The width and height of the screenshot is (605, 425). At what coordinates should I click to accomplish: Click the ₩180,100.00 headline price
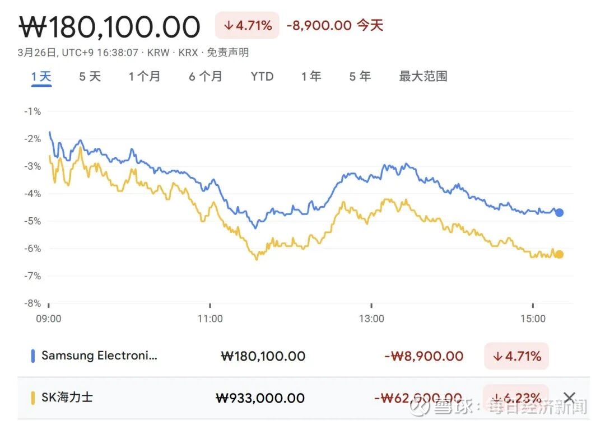(110, 26)
